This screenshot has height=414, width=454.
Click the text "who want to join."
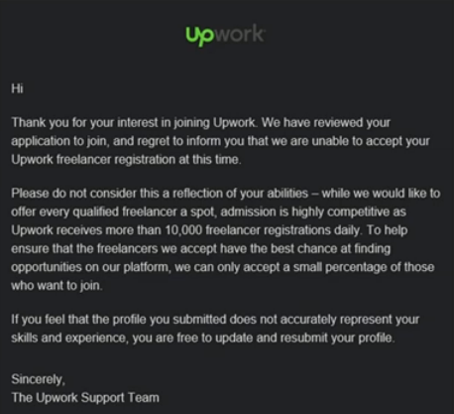(x=57, y=286)
